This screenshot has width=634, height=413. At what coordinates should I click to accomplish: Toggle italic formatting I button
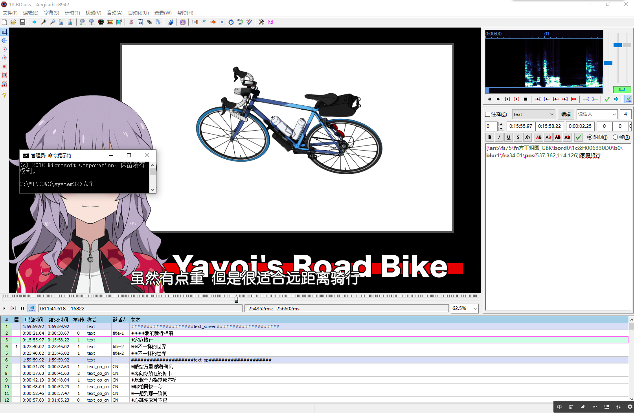coord(499,137)
